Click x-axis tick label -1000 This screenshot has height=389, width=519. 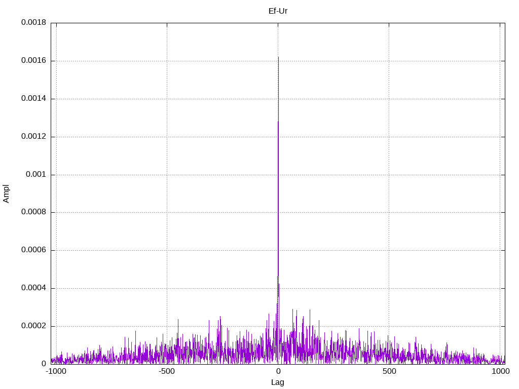click(56, 371)
